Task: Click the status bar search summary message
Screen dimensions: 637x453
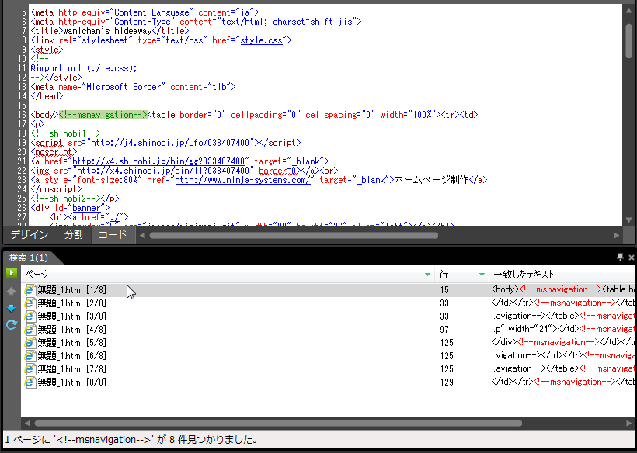Action: point(131,440)
